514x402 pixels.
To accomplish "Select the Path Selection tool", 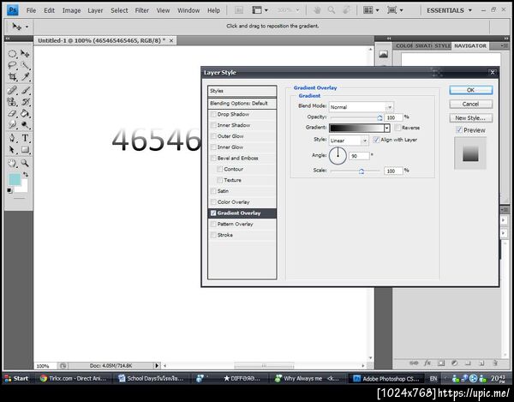I will 12,149.
